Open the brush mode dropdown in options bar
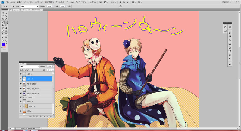The width and height of the screenshot is (241, 131). coord(30,7)
